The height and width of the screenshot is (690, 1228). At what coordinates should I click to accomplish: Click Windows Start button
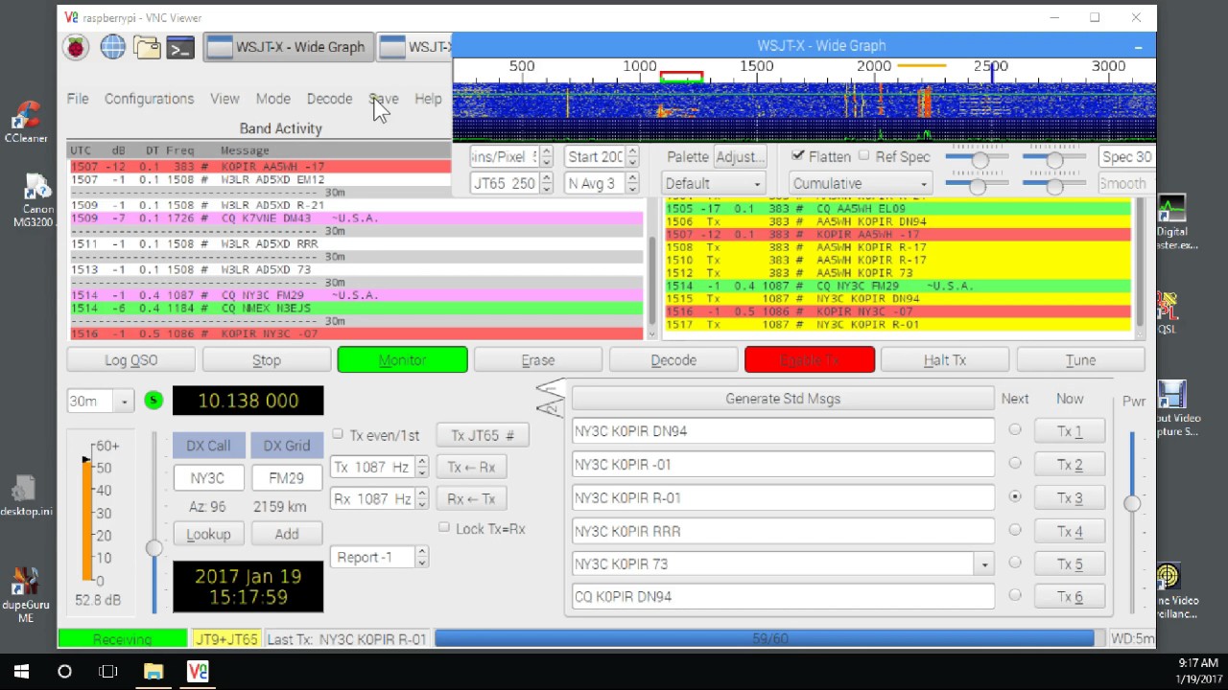21,672
